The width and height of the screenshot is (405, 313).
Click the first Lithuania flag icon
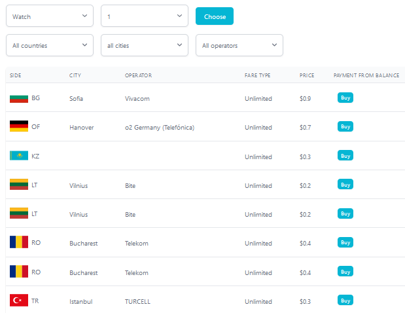coord(19,185)
